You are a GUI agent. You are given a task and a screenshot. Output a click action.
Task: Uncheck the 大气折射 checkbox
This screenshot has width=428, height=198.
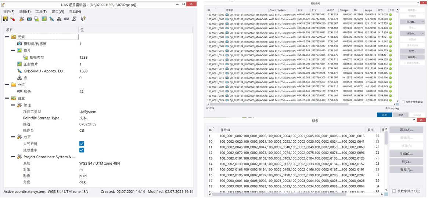tap(82, 144)
